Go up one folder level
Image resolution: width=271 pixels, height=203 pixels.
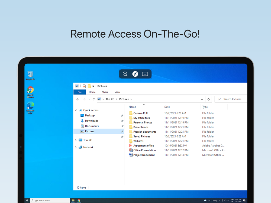pos(94,99)
